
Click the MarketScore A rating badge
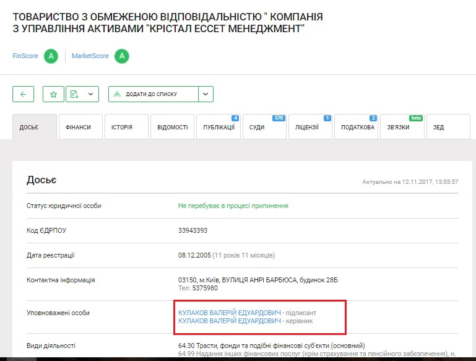(122, 56)
